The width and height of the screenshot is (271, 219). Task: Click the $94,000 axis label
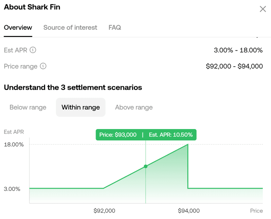click(189, 211)
